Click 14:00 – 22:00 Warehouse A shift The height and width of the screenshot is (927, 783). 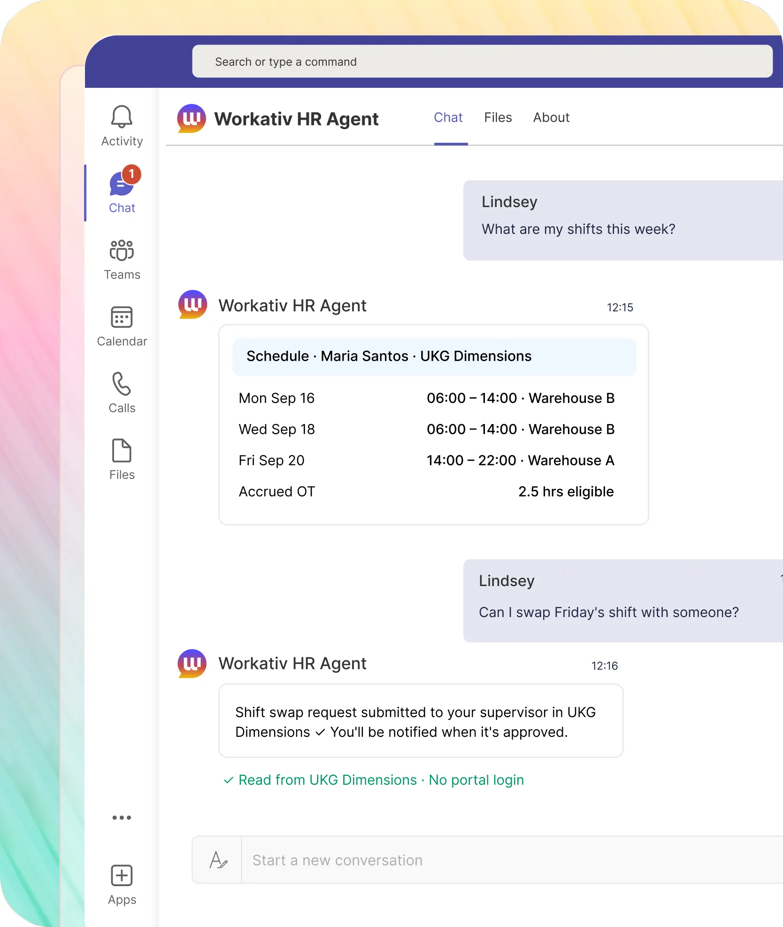click(520, 460)
